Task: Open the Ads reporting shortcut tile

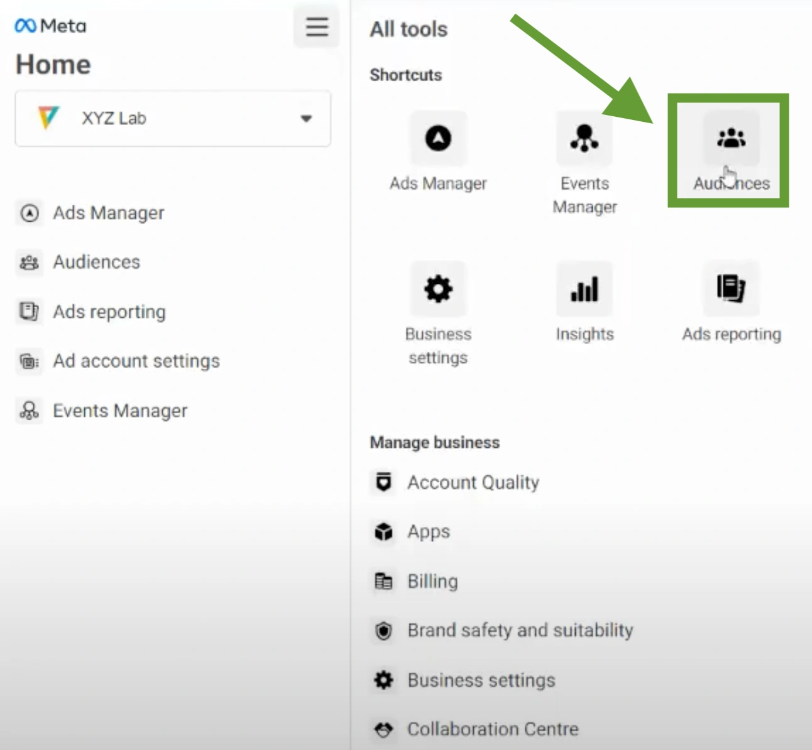Action: pyautogui.click(x=732, y=303)
